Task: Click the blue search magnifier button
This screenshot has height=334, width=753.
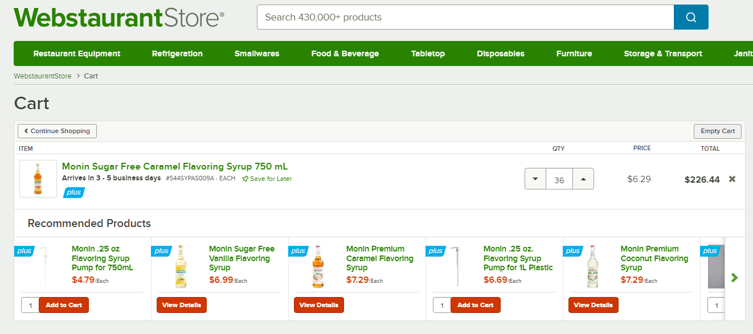Action: [691, 17]
